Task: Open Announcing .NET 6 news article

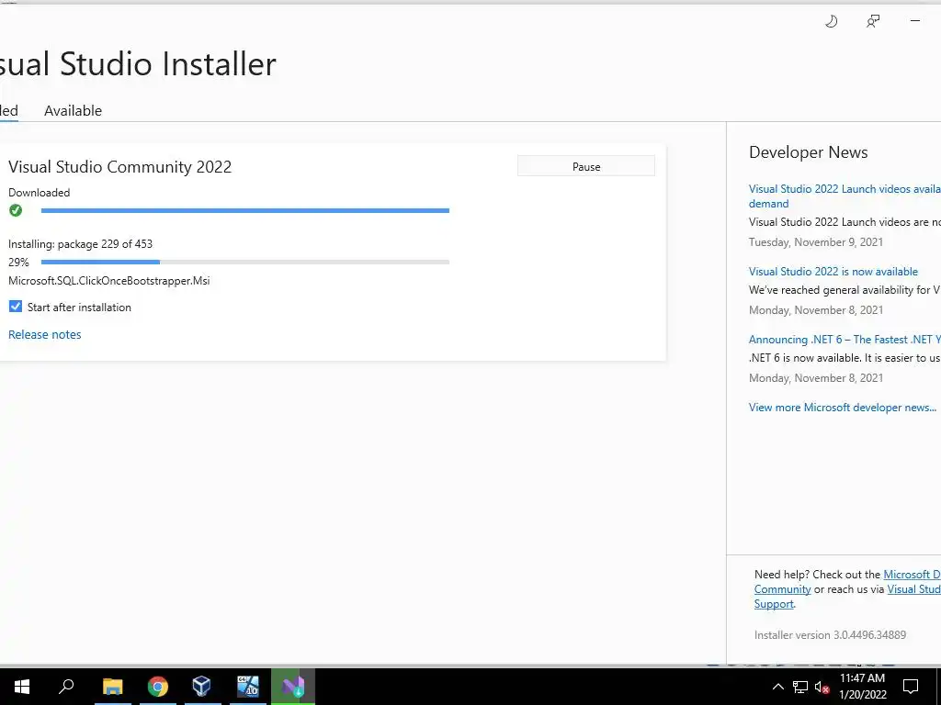Action: (845, 340)
